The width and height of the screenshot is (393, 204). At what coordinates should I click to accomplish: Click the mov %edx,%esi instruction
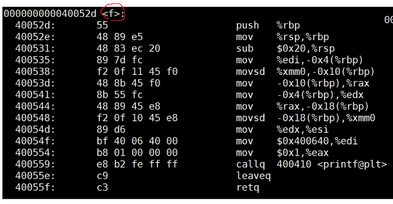pyautogui.click(x=282, y=130)
